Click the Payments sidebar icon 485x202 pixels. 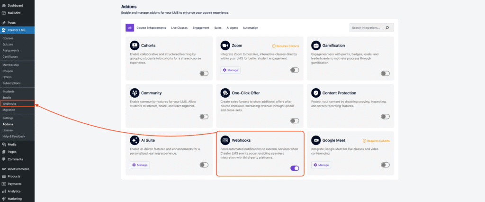(x=4, y=184)
